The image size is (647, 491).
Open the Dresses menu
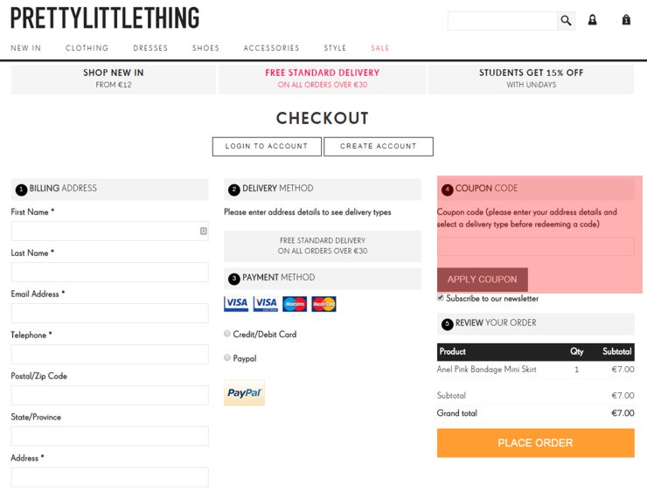click(150, 48)
